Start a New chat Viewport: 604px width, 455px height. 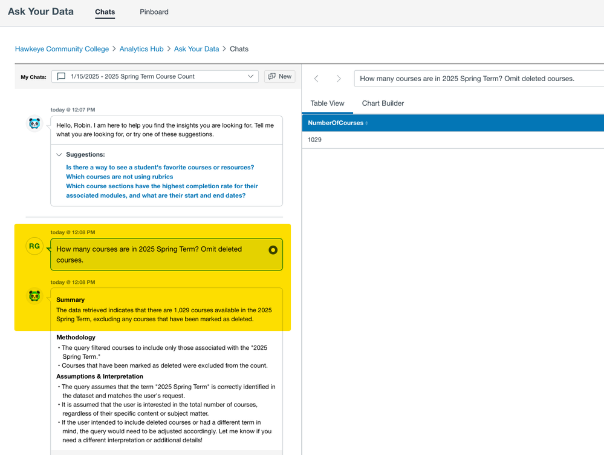click(279, 76)
